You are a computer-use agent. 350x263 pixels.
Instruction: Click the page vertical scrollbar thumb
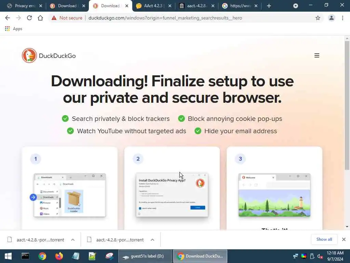(347, 105)
